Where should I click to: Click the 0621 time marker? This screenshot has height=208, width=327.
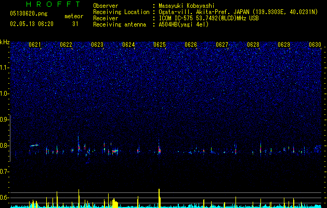[x=35, y=45]
